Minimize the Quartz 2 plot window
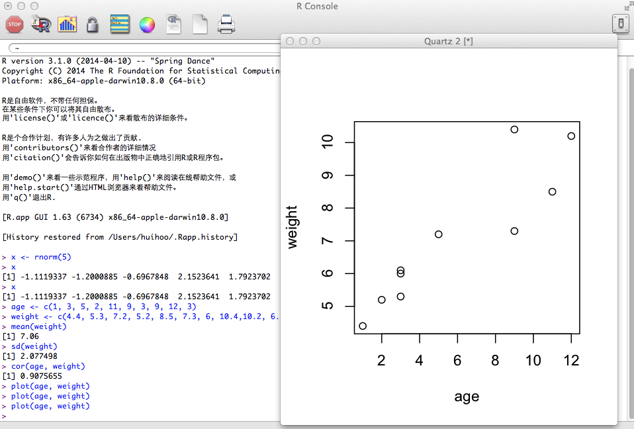This screenshot has height=429, width=634. click(303, 41)
